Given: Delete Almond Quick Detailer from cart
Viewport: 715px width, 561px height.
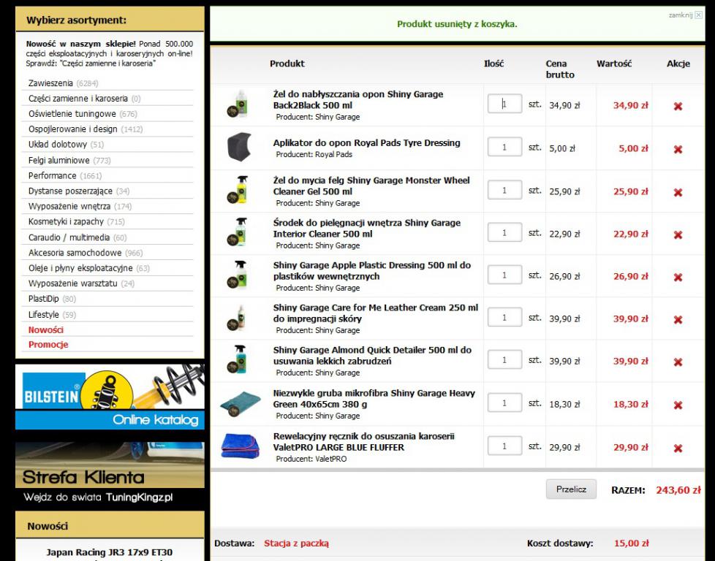Looking at the screenshot, I should pyautogui.click(x=678, y=362).
